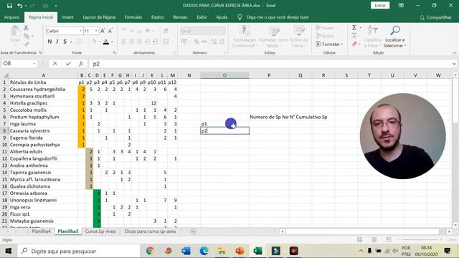
Task: Open the Insert Function dialog
Action: pyautogui.click(x=81, y=64)
